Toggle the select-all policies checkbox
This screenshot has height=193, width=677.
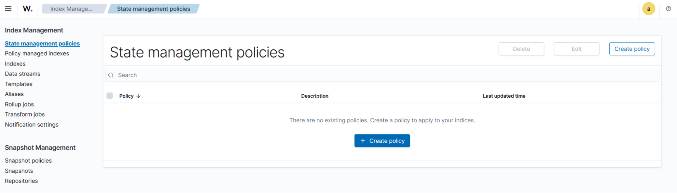pos(110,96)
